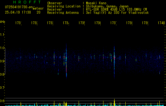Click the 0.6 kHz frequency label
Screen dimensions: 166x106
(x=2, y=101)
